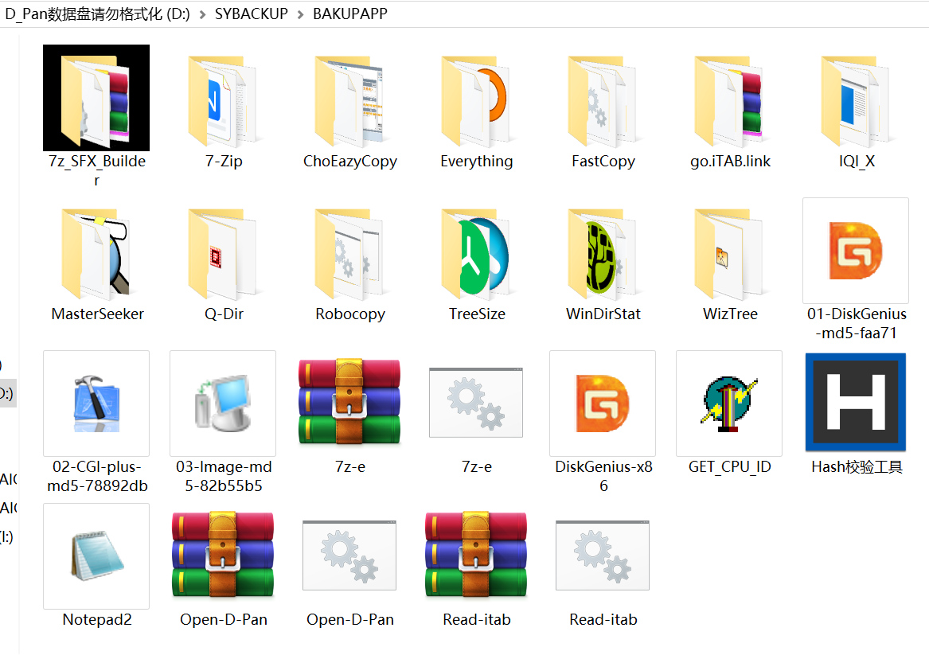Navigate to D_Pan数据盘请勿格式化 (D:) in breadcrumb
Viewport: 929px width, 655px height.
pos(98,14)
